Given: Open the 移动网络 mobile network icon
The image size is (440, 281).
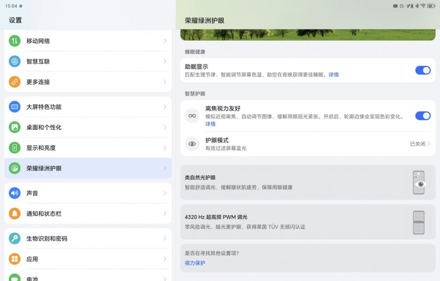Looking at the screenshot, I should tap(15, 41).
